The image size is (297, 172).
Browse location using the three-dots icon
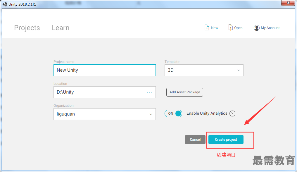pos(149,92)
